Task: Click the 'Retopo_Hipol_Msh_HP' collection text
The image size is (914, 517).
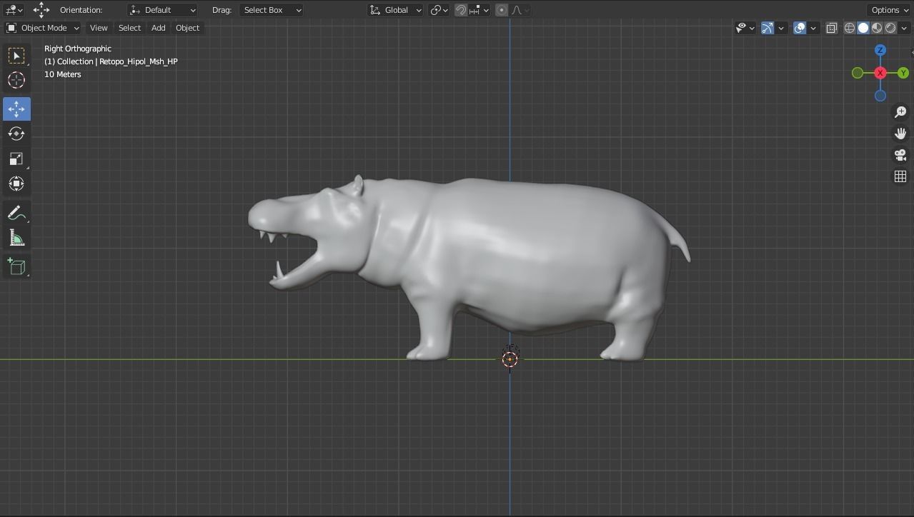Action: click(138, 61)
